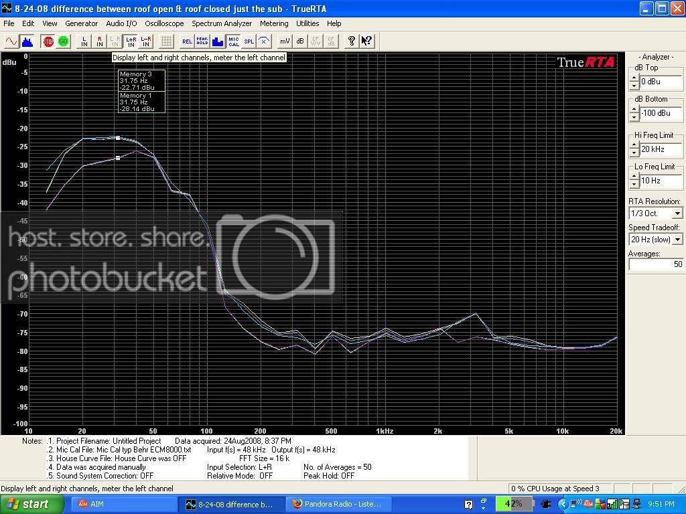Open the Metering menu

pos(274,23)
